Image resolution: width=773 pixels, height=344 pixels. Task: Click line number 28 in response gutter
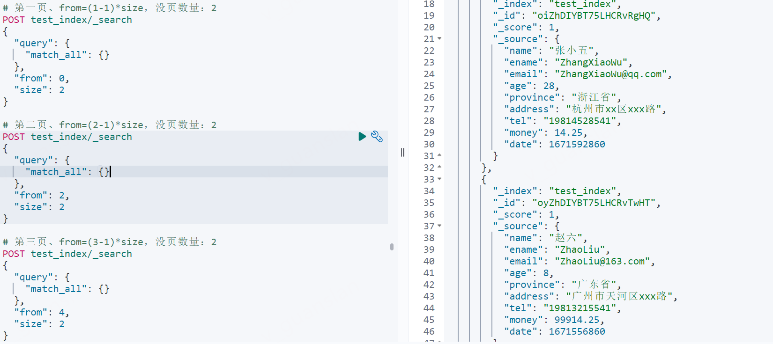429,121
